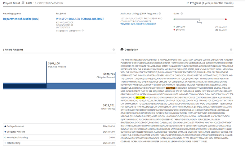Click the info icon beside Award Amounts
This screenshot has width=245, height=146.
[x=113, y=50]
